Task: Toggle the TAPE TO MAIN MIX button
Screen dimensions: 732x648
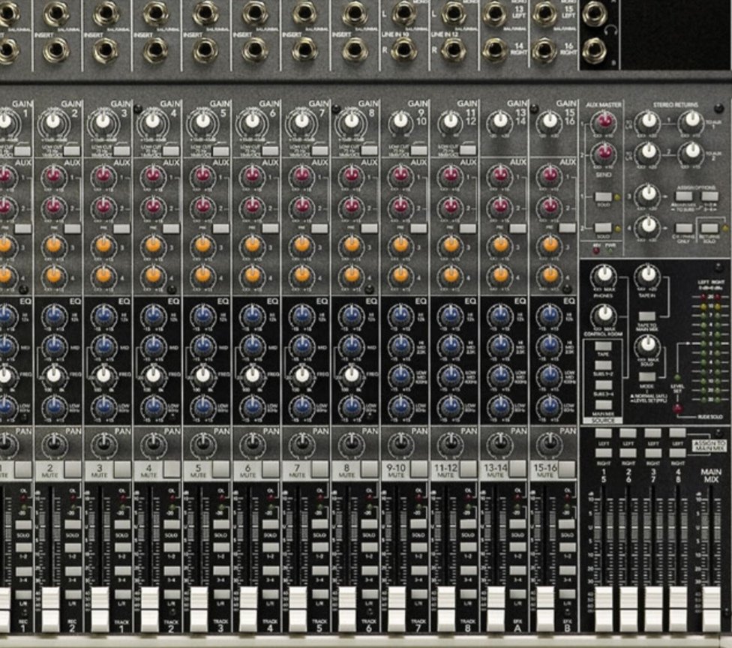Action: tap(647, 317)
